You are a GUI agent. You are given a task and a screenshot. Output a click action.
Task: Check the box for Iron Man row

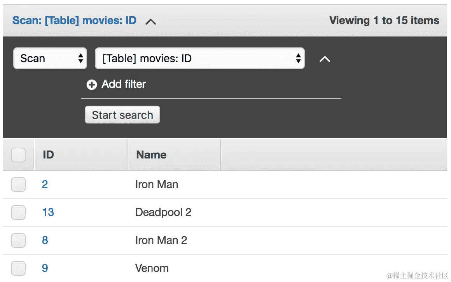[x=18, y=185]
